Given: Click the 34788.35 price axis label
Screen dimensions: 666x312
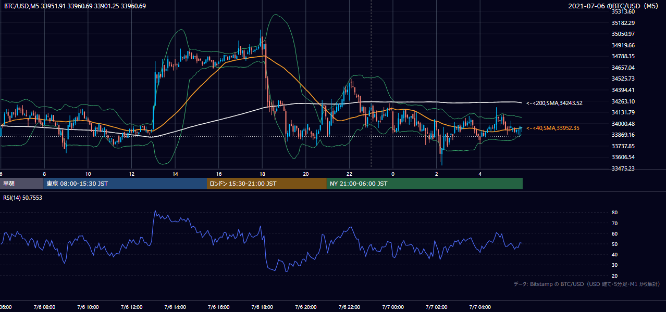Looking at the screenshot, I should (623, 56).
